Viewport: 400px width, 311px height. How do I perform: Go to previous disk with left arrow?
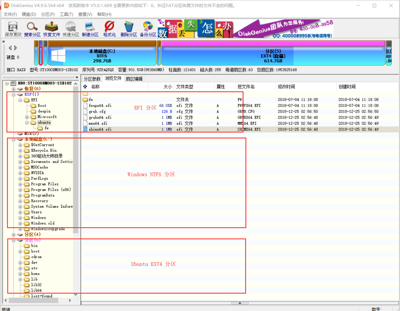(10, 48)
